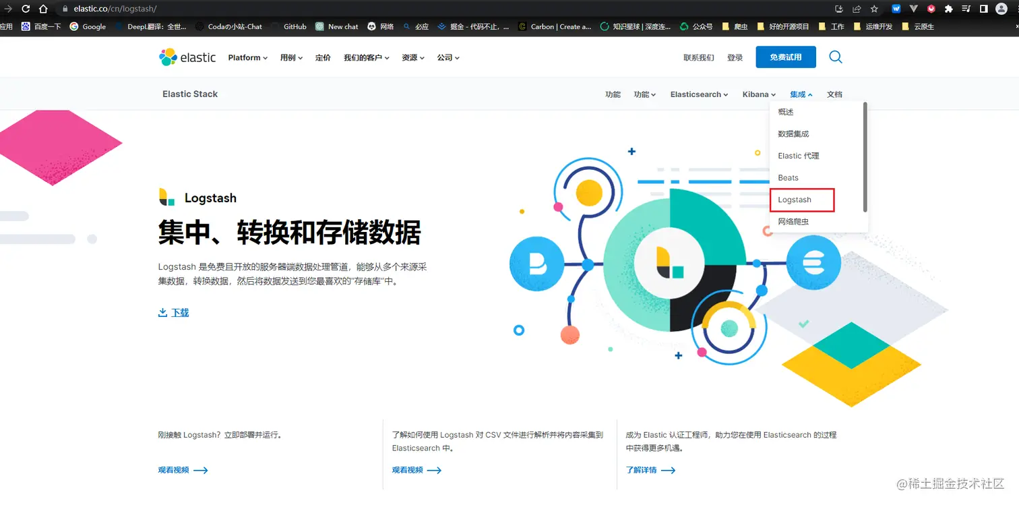Open the DeepL翻译 bookmark
This screenshot has width=1019, height=505.
[x=151, y=27]
